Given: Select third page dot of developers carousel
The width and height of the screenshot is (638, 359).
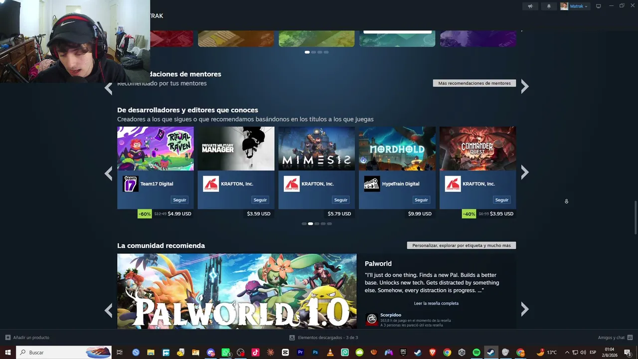Looking at the screenshot, I should pos(317,224).
